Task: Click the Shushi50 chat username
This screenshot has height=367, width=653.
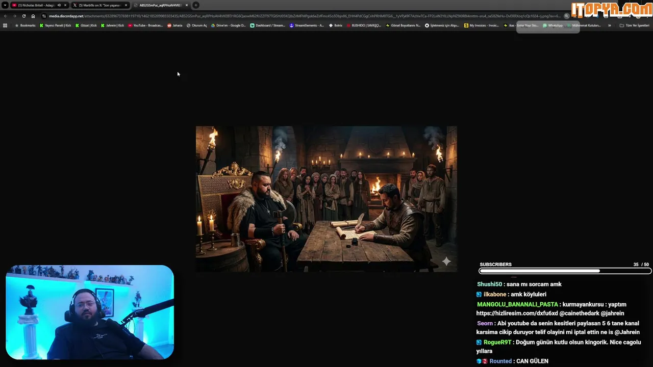Action: coord(490,284)
